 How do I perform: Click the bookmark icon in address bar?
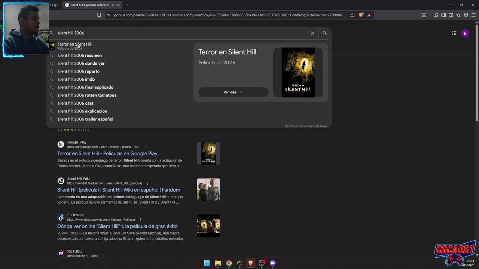(99, 15)
